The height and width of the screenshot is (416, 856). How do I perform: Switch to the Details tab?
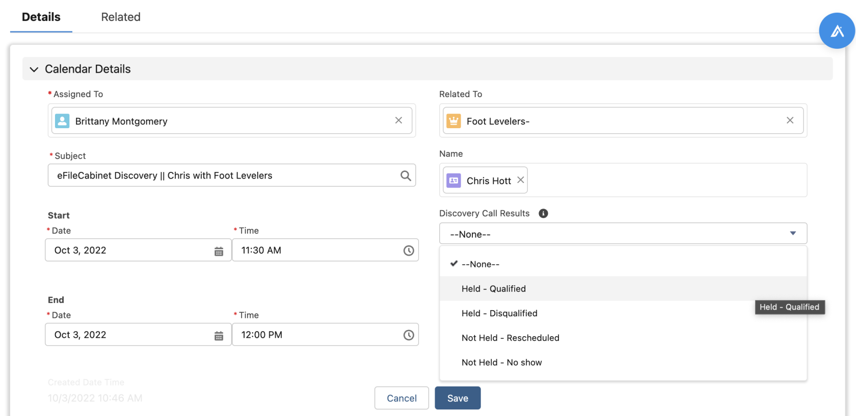[x=41, y=17]
